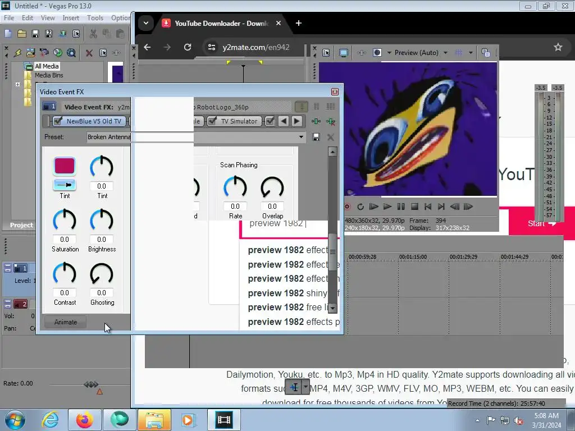The image size is (575, 431).
Task: Open the Chrome tab search chevron
Action: (146, 23)
